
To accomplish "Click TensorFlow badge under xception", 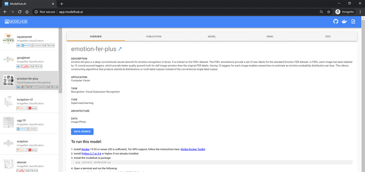I will point(22,150).
